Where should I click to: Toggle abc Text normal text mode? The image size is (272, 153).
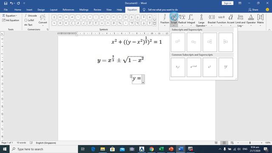28,25
